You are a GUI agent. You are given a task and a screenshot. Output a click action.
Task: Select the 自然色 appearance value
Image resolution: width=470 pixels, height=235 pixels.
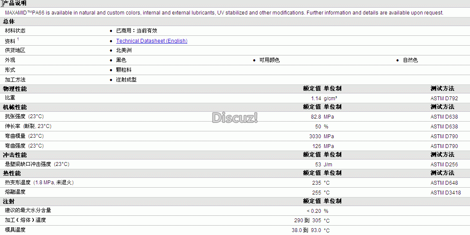click(411, 60)
